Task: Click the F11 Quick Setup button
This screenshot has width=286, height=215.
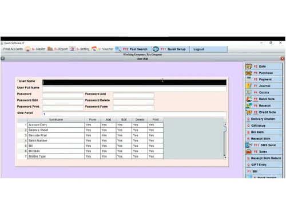Action: 170,49
